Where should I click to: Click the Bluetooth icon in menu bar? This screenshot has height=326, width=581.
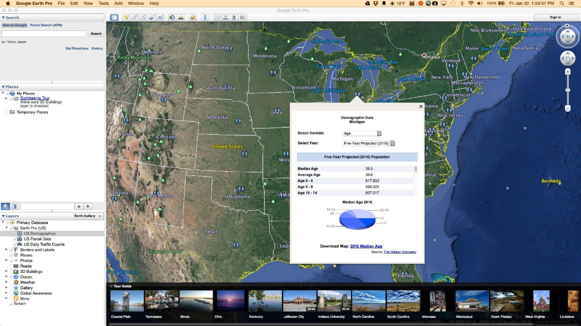[461, 3]
